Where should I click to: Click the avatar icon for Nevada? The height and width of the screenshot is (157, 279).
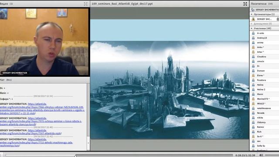(253, 113)
